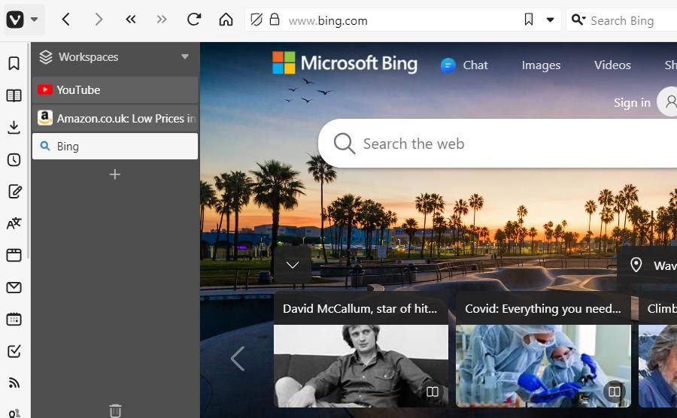Open the Notes panel

coord(14,192)
